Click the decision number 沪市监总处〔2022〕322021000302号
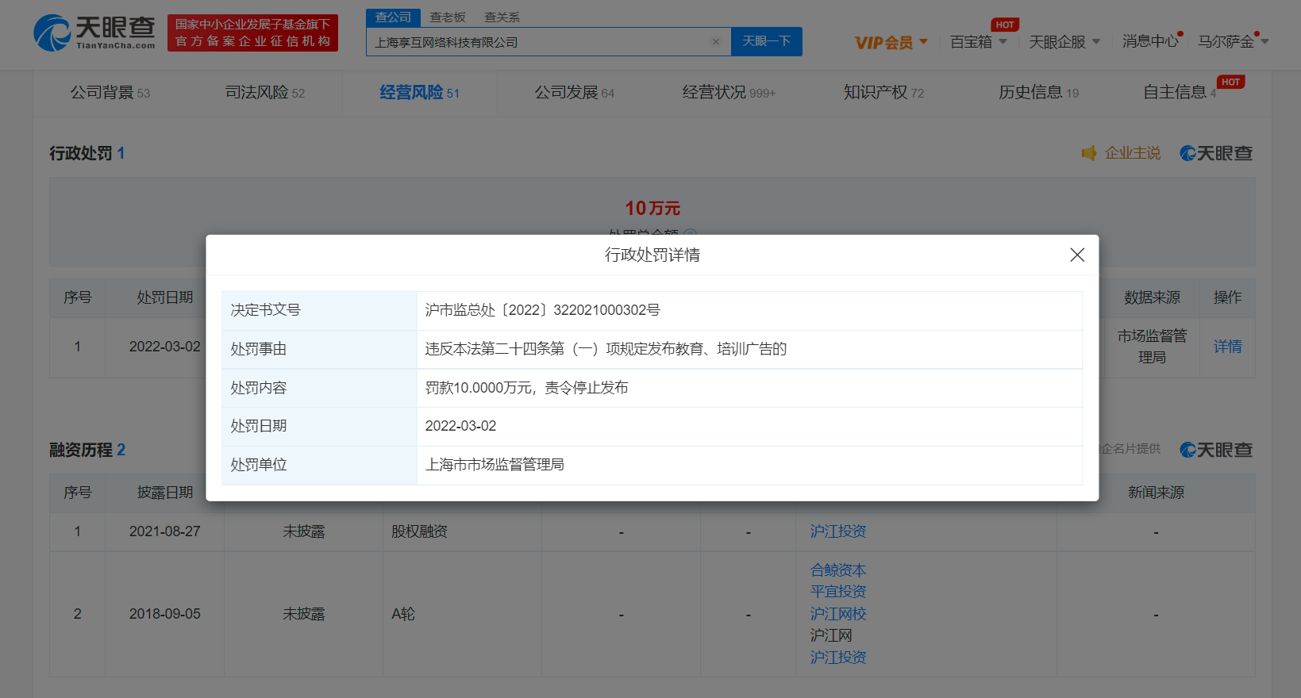Image resolution: width=1301 pixels, height=698 pixels. coord(542,310)
